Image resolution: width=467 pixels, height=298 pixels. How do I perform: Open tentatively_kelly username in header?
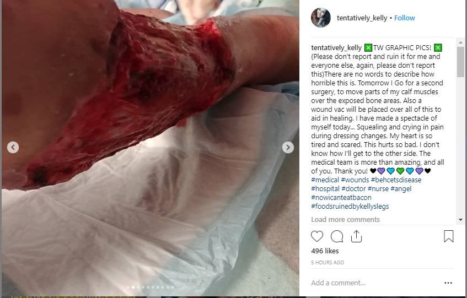tap(362, 18)
